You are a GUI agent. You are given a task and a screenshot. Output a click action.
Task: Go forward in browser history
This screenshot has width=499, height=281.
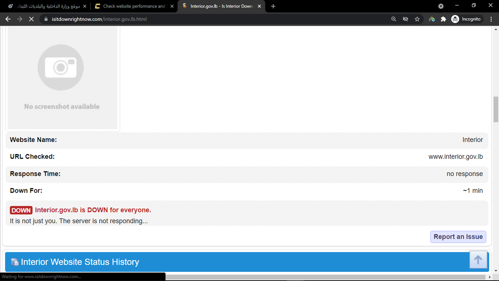pos(20,19)
